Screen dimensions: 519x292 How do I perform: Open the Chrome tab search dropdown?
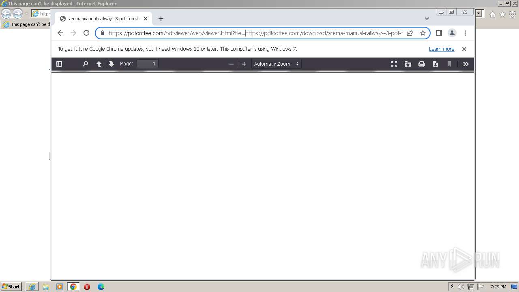(x=427, y=19)
